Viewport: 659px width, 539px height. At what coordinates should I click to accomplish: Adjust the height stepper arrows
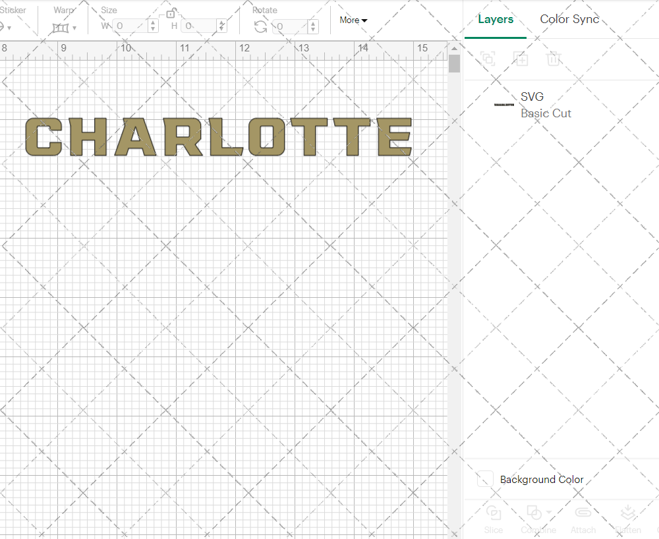click(x=222, y=26)
